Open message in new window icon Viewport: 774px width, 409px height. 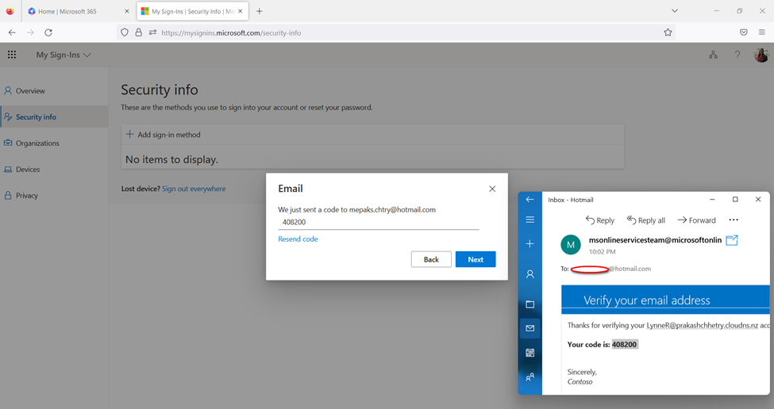pos(732,240)
